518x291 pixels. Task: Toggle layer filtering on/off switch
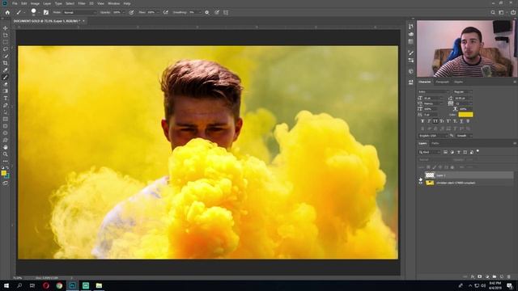point(478,151)
